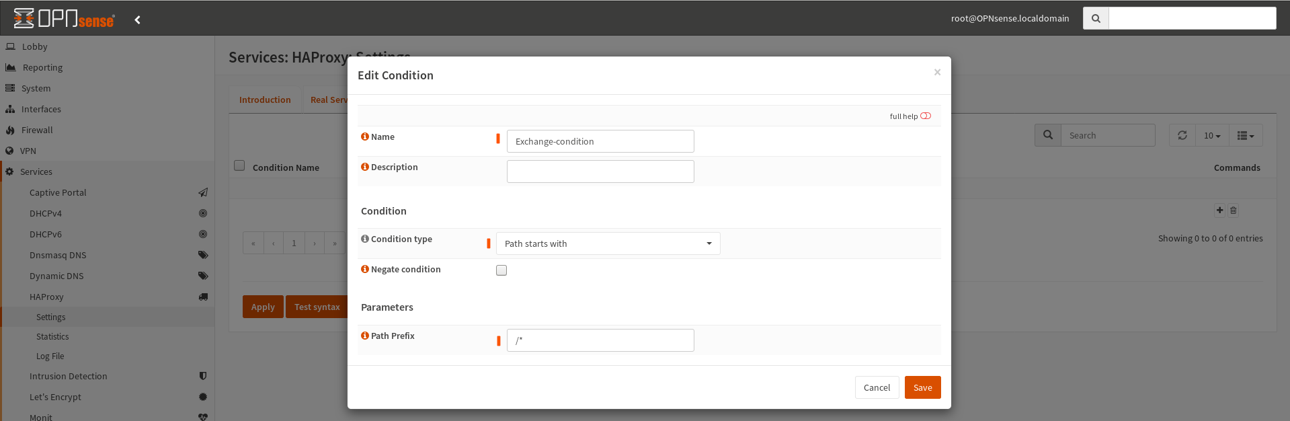This screenshot has height=421, width=1290.
Task: Cancel editing the condition
Action: pyautogui.click(x=877, y=387)
